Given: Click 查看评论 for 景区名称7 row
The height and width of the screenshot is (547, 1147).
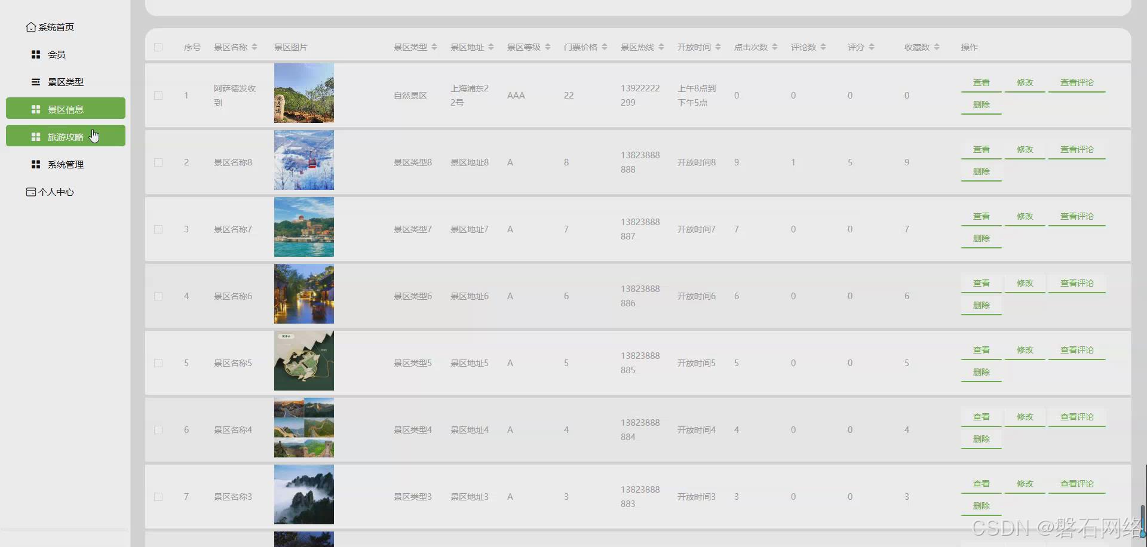Looking at the screenshot, I should (x=1077, y=217).
